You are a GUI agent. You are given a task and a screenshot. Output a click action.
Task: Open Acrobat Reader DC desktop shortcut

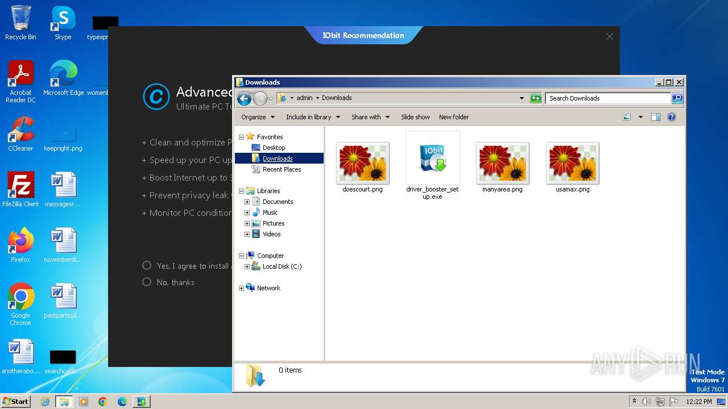tap(20, 82)
